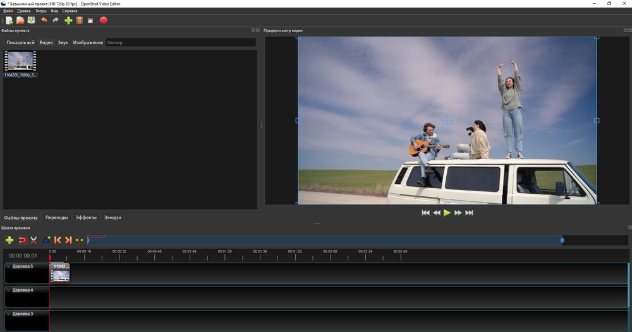Image resolution: width=632 pixels, height=332 pixels.
Task: Open the Дорожка 4 track dropdown arrow
Action: point(8,290)
